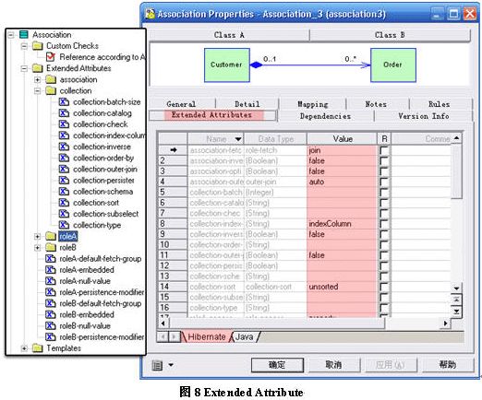Click the 帮助 (Help) button

tap(447, 365)
